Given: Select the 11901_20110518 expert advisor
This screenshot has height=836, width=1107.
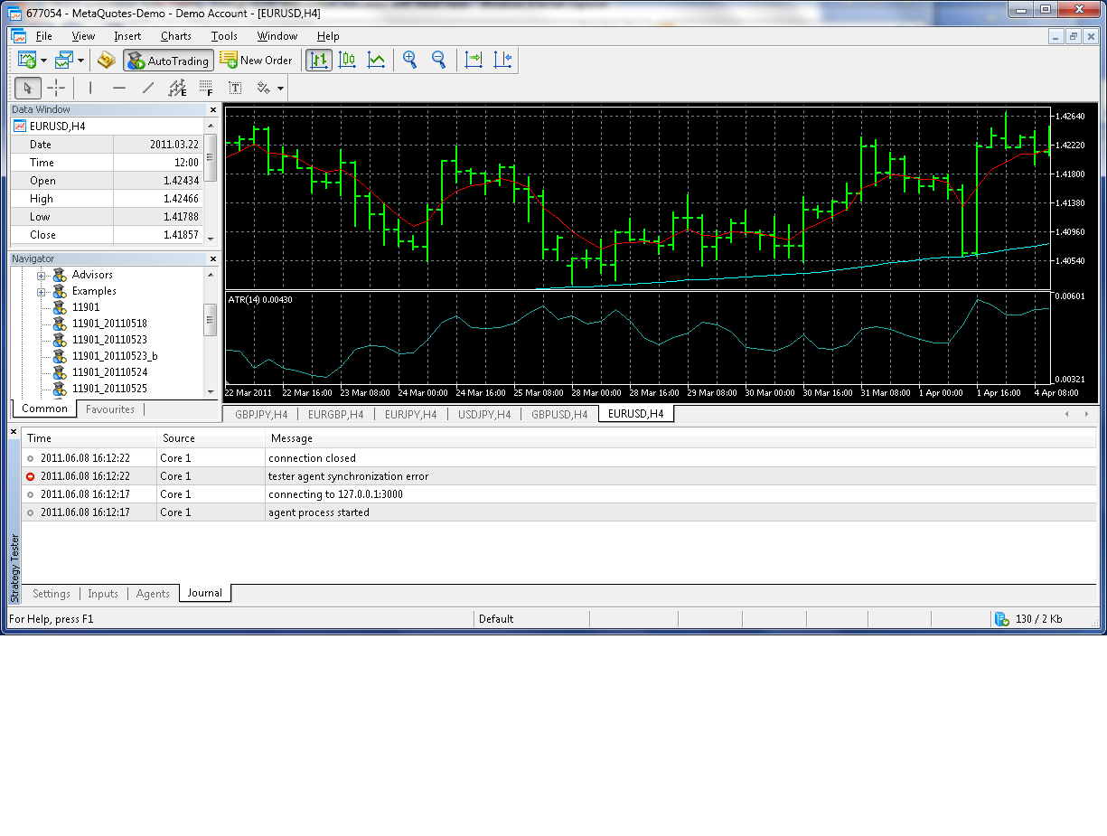Looking at the screenshot, I should tap(109, 324).
